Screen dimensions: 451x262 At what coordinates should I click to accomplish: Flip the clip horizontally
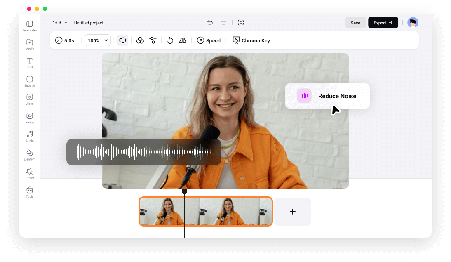(183, 40)
